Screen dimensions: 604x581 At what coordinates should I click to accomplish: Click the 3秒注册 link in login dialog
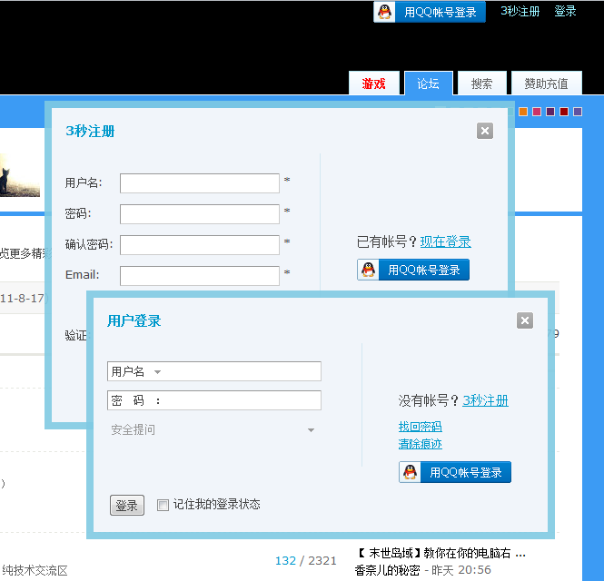tap(485, 400)
